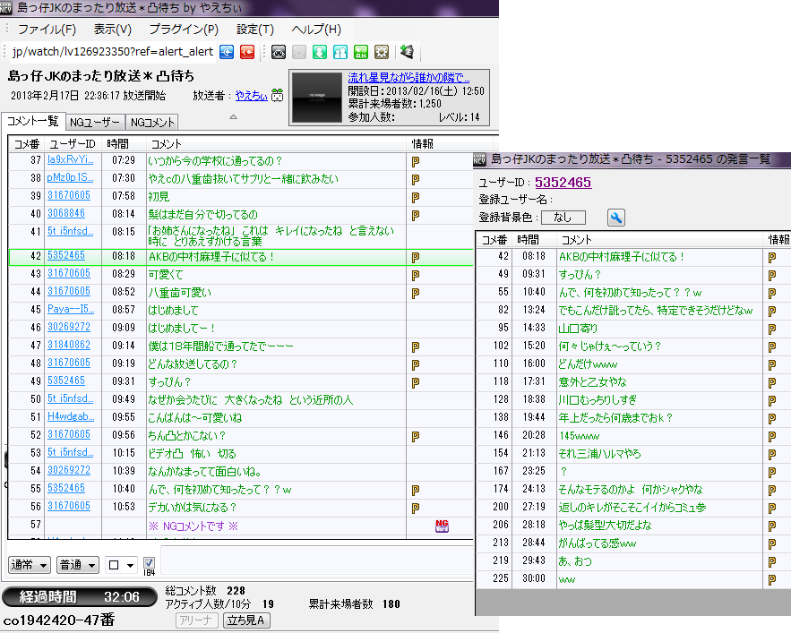Click the P icon on comment 47 row
The width and height of the screenshot is (791, 633).
coord(415,347)
